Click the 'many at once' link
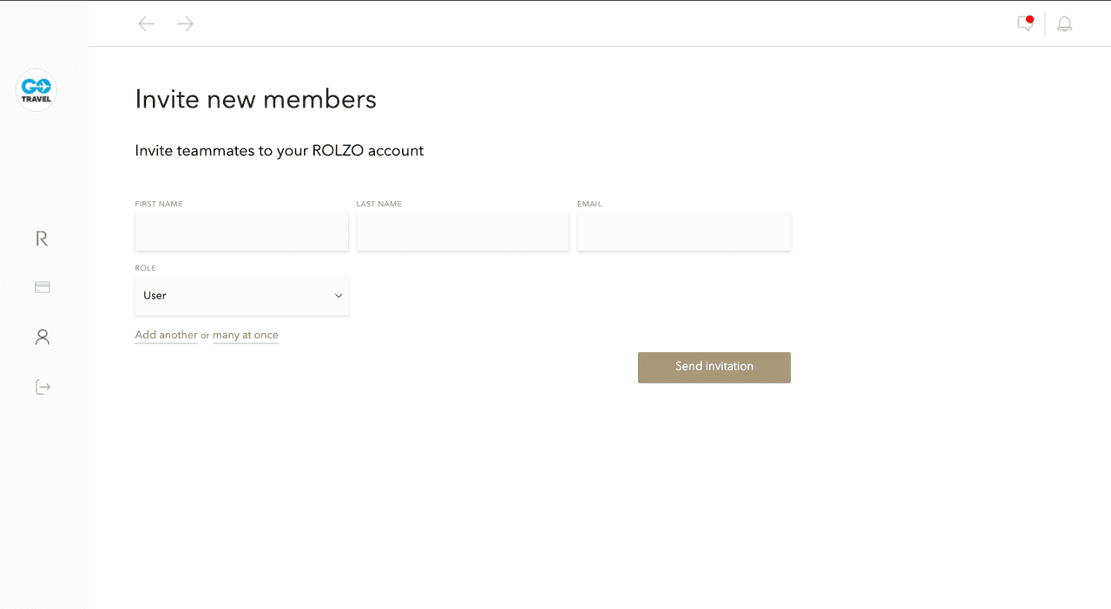1111x609 pixels. coord(246,335)
